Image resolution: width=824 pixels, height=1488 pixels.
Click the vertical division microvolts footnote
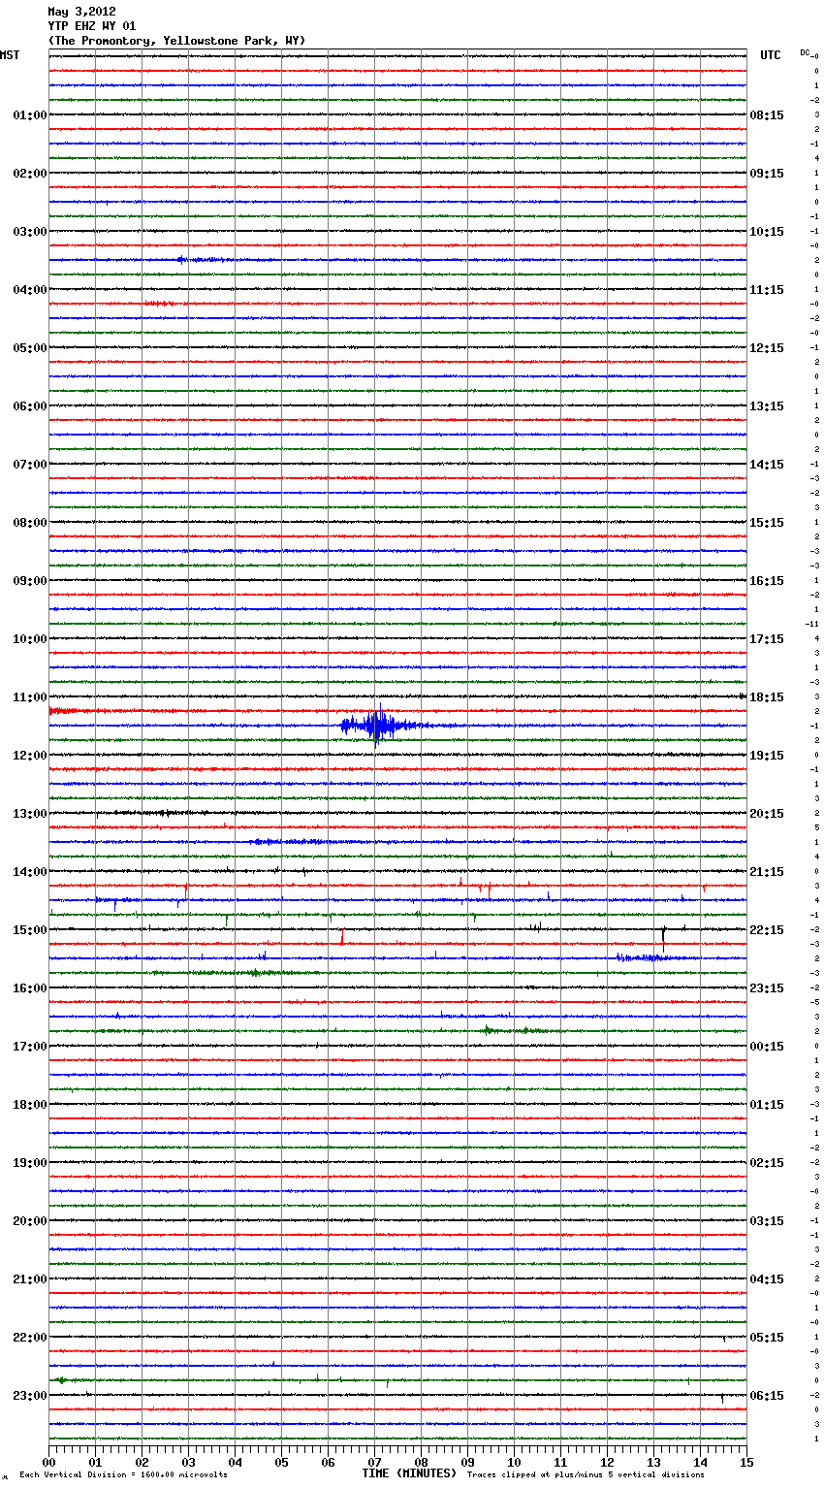point(123,1474)
